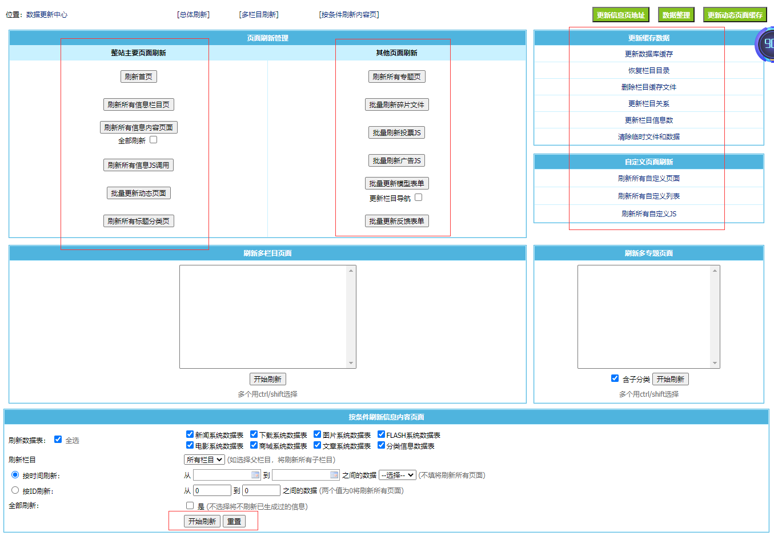Click 批量刷新广告JS button
This screenshot has height=536, width=774.
[x=397, y=160]
